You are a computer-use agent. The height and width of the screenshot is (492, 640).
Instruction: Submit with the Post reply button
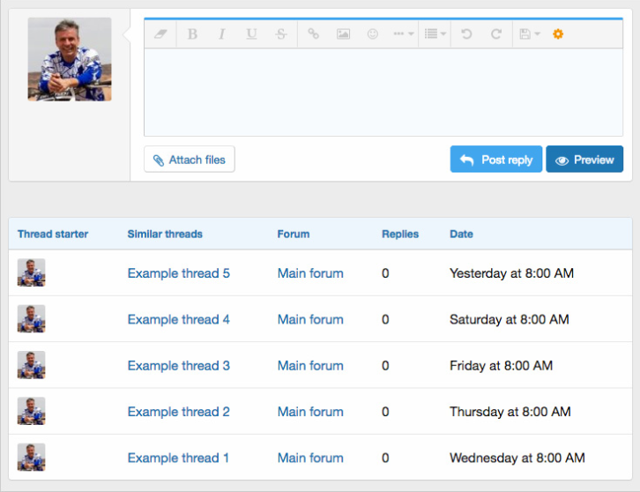tap(496, 160)
